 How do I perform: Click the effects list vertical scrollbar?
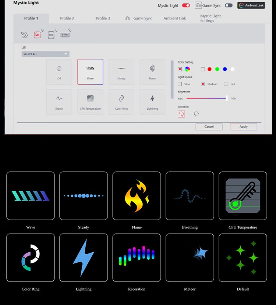pos(172,79)
